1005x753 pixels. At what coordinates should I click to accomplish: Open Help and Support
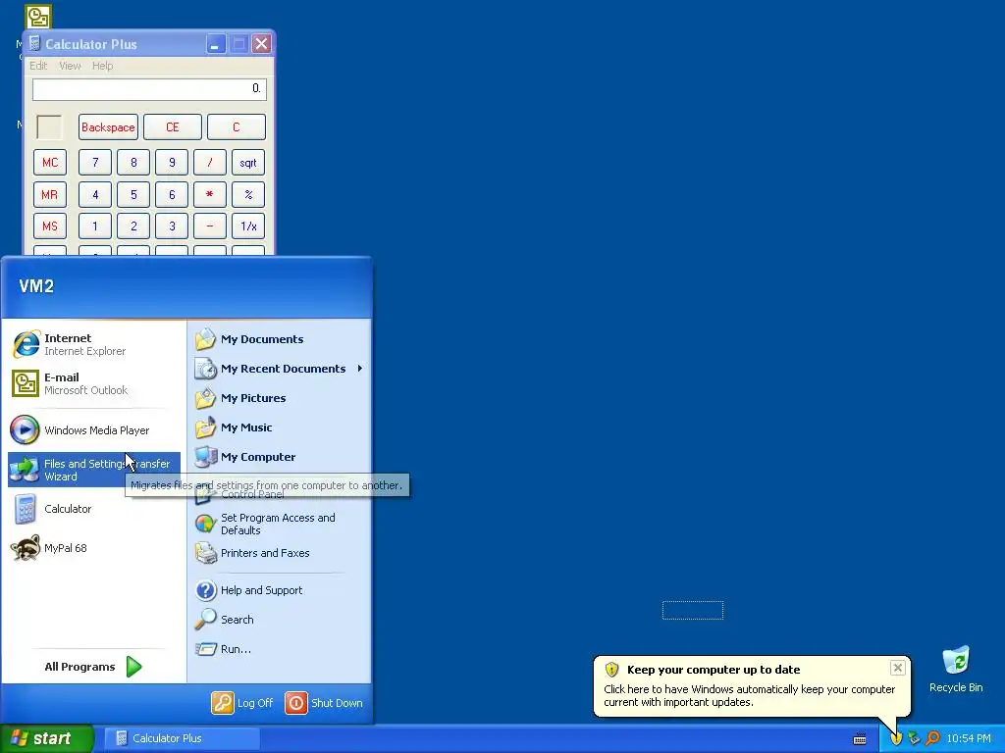pos(280,590)
